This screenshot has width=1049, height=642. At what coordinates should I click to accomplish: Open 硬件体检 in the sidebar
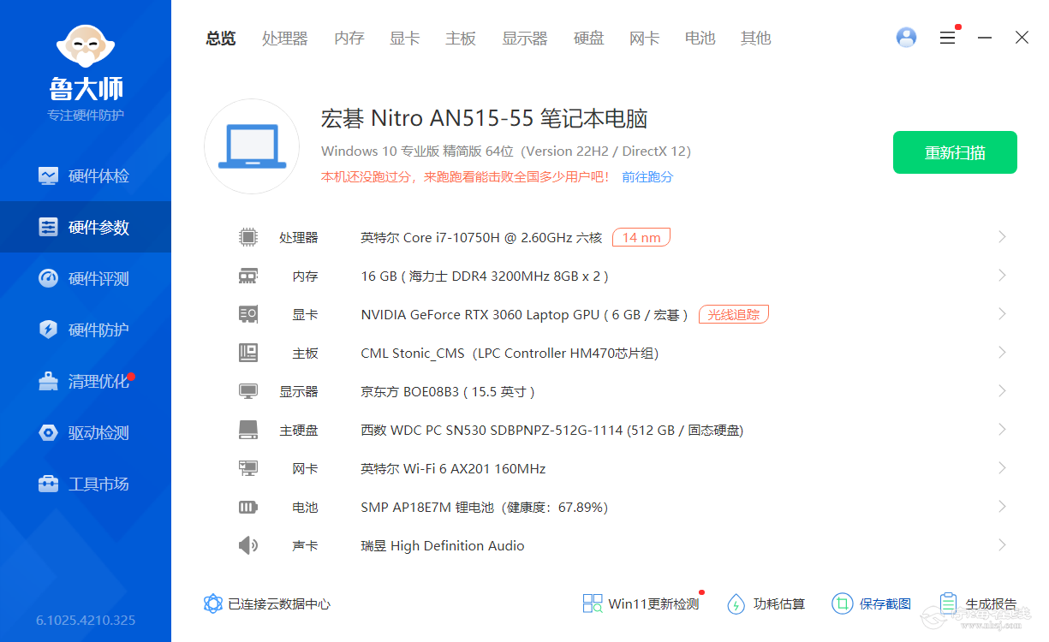(x=86, y=175)
